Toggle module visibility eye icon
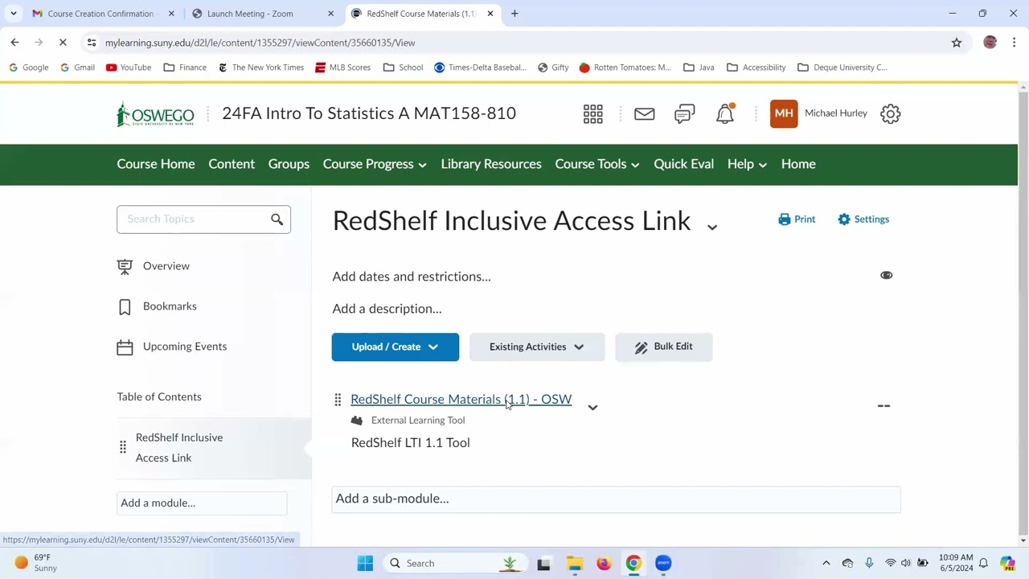 click(x=886, y=275)
